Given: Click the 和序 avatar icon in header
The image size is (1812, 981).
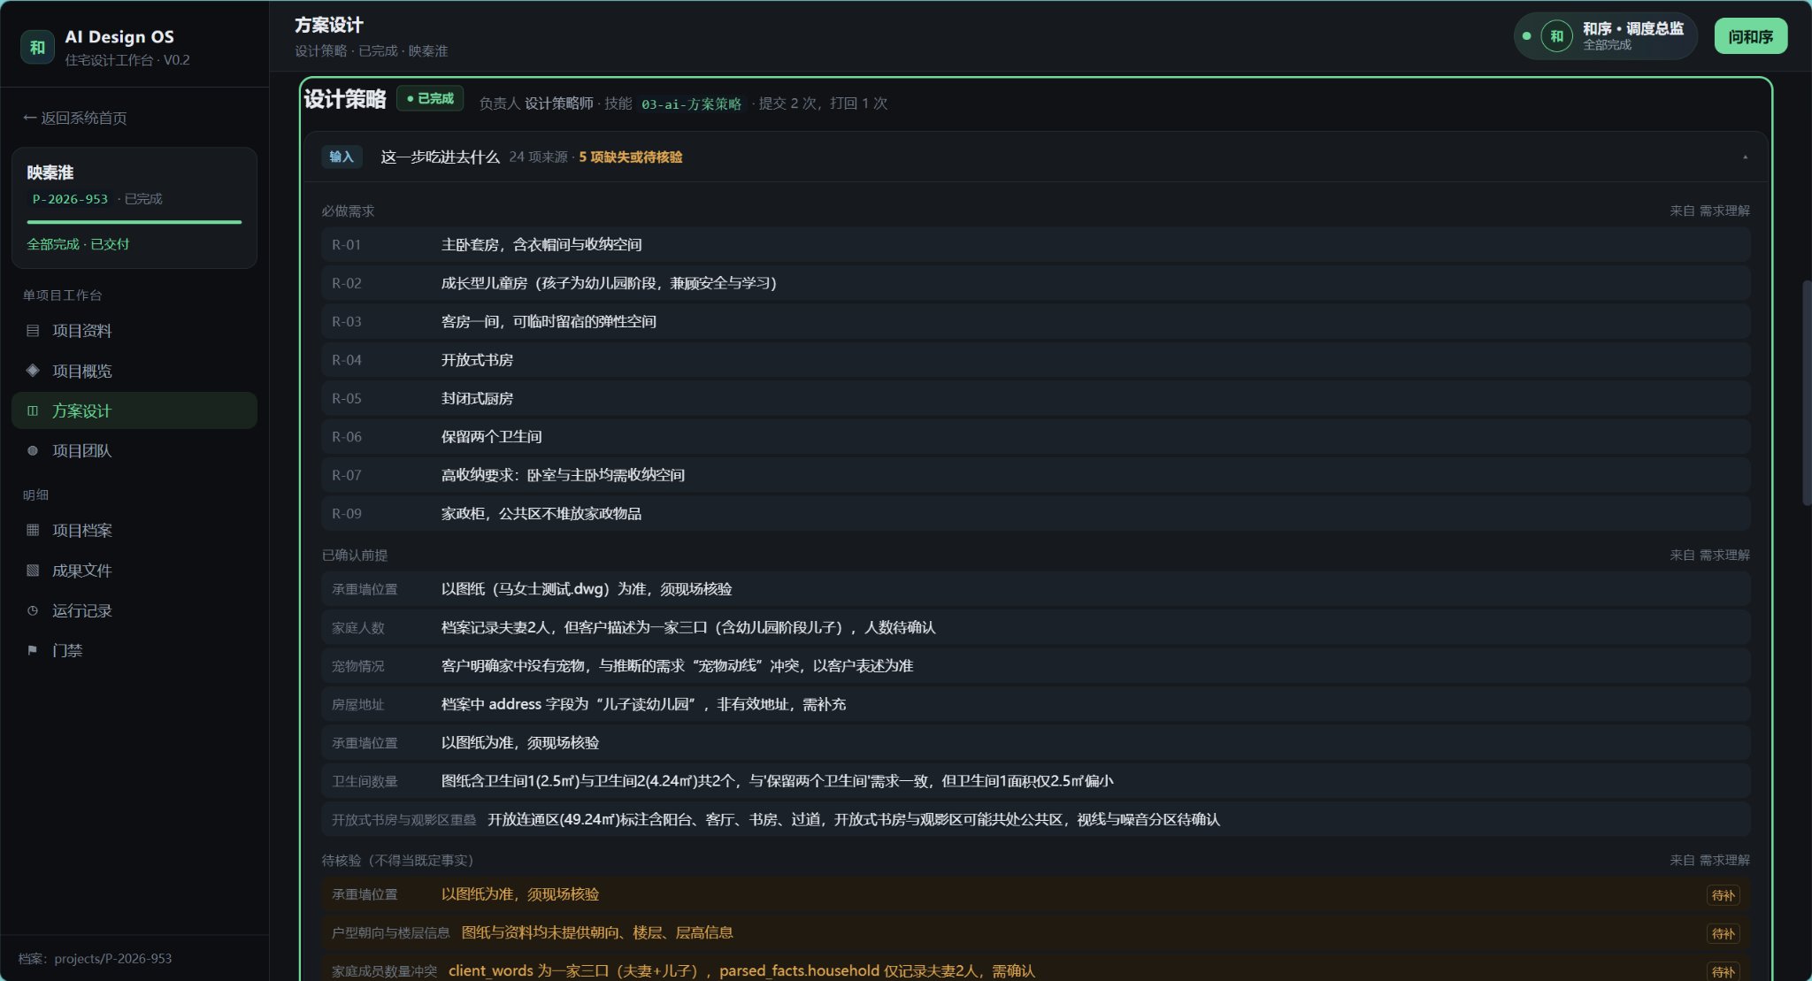Looking at the screenshot, I should click(1556, 36).
